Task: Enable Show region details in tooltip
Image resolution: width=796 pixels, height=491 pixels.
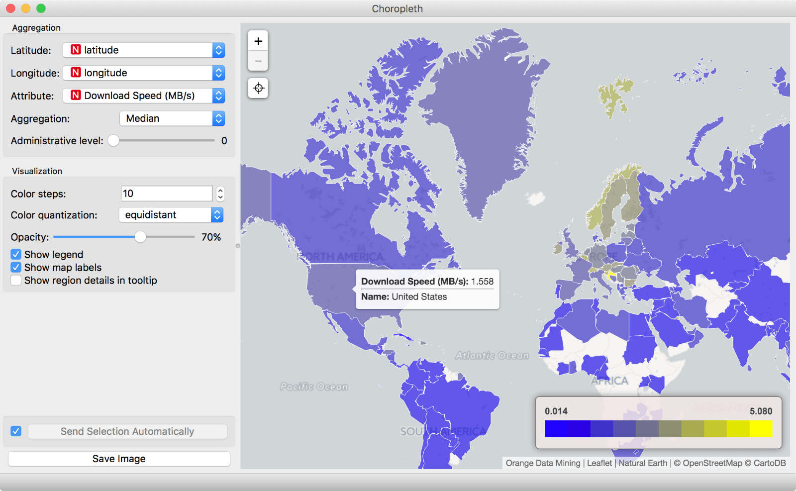Action: click(16, 280)
